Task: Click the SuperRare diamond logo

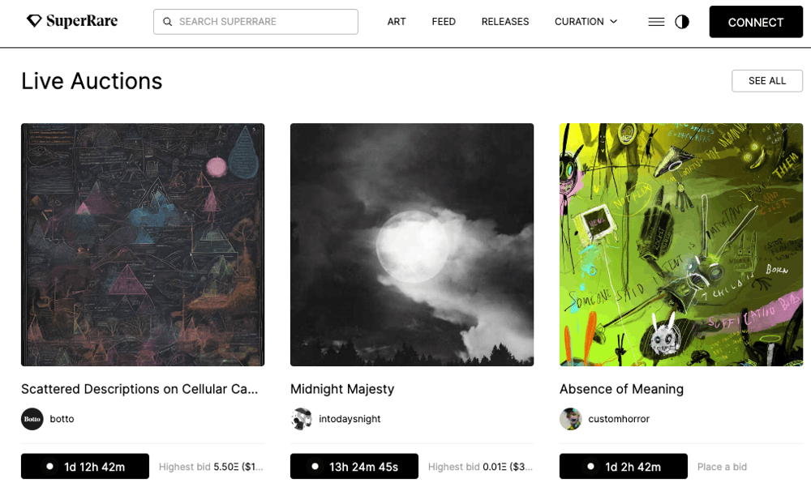Action: 34,21
